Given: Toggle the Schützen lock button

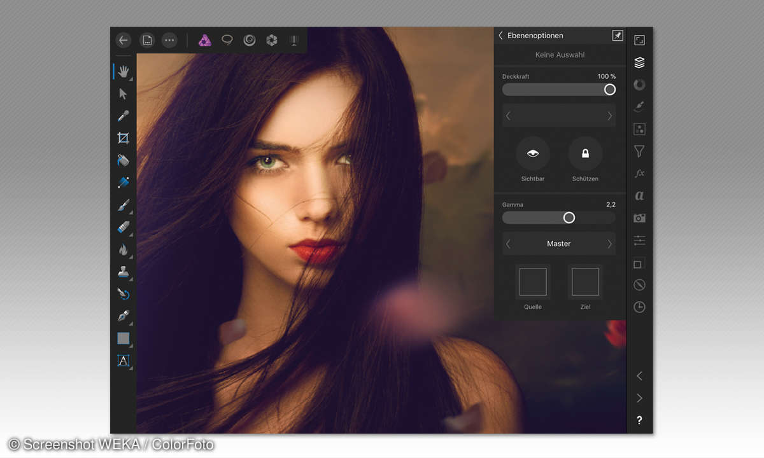Looking at the screenshot, I should (585, 153).
